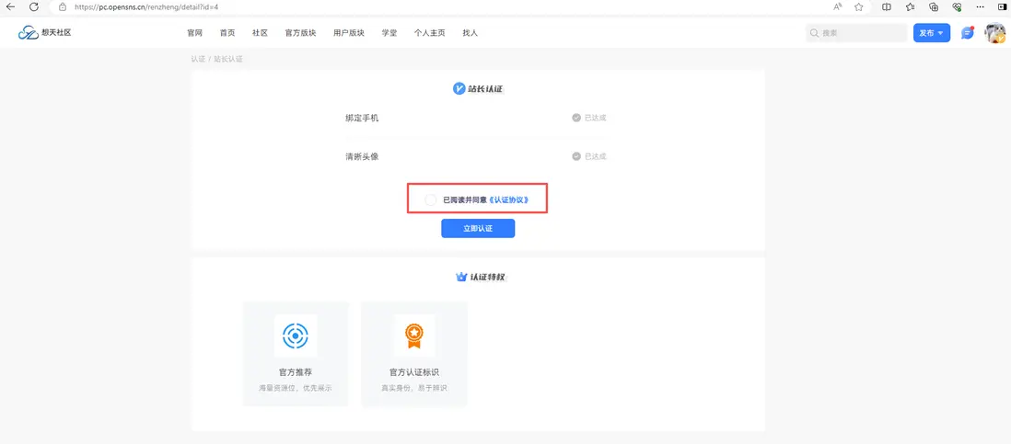The width and height of the screenshot is (1011, 444).
Task: Open the user avatar in top right
Action: (x=994, y=33)
